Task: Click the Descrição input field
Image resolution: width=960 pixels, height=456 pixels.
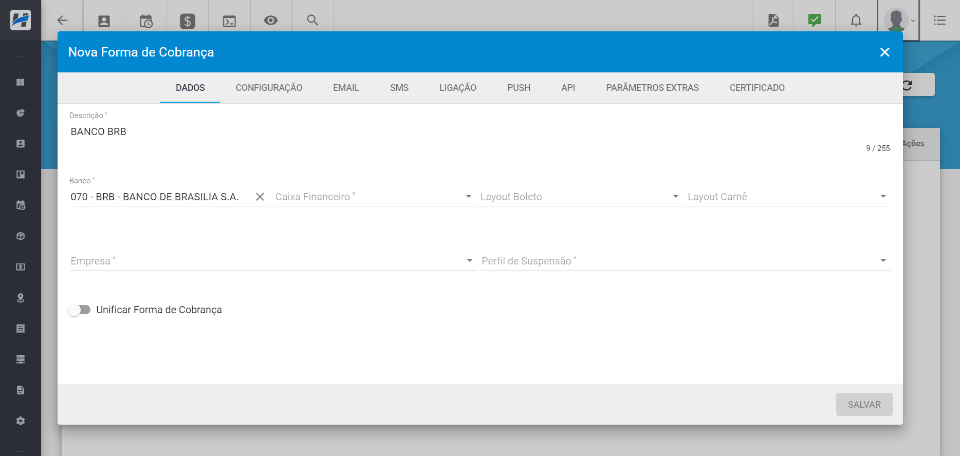Action: coord(480,131)
